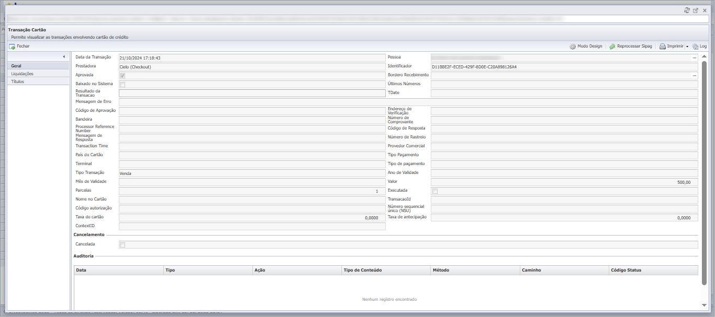Screen dimensions: 715x317
Task: Switch to the Liquidações tab
Action: click(x=38, y=74)
